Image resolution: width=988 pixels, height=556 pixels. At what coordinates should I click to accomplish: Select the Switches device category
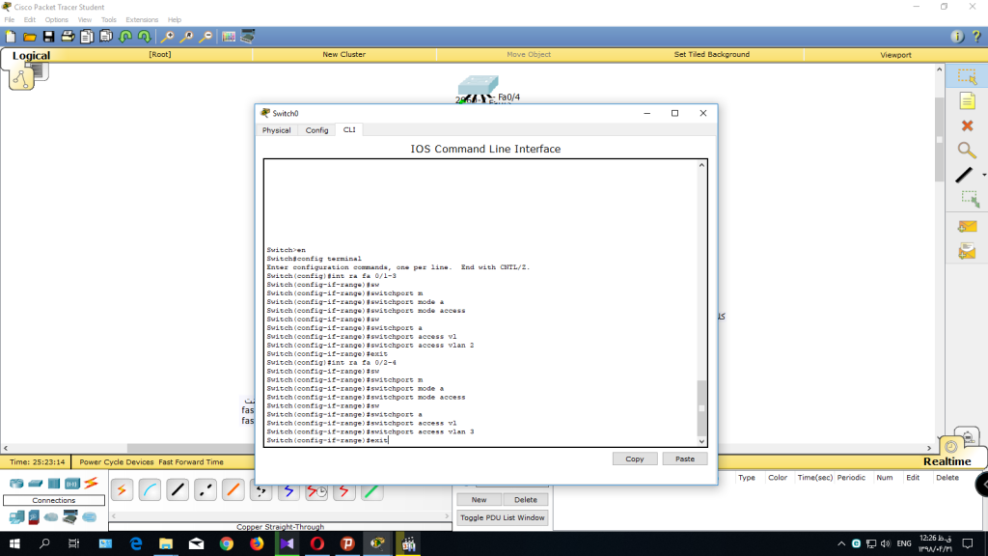[36, 484]
